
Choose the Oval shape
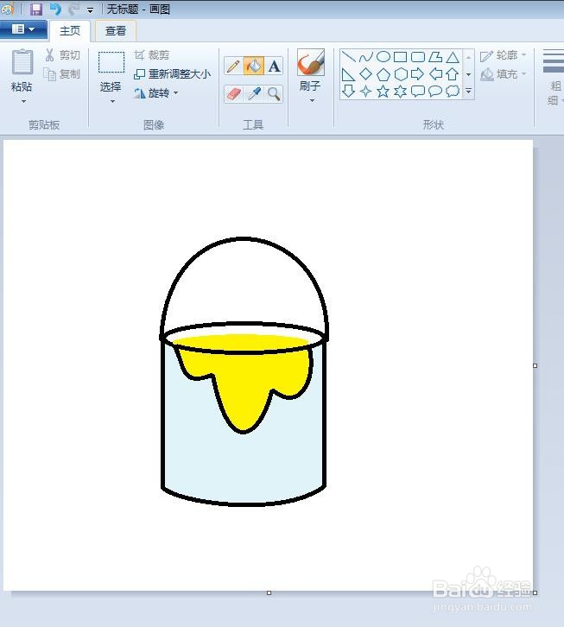coord(383,57)
